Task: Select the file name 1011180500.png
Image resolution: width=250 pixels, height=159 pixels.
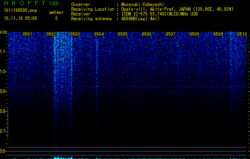Action: tap(21, 10)
